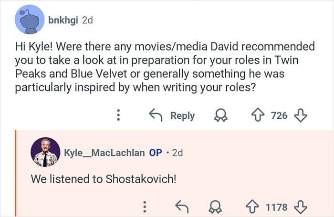
Task: Give an award to bnkhgi's comment
Action: click(x=221, y=115)
